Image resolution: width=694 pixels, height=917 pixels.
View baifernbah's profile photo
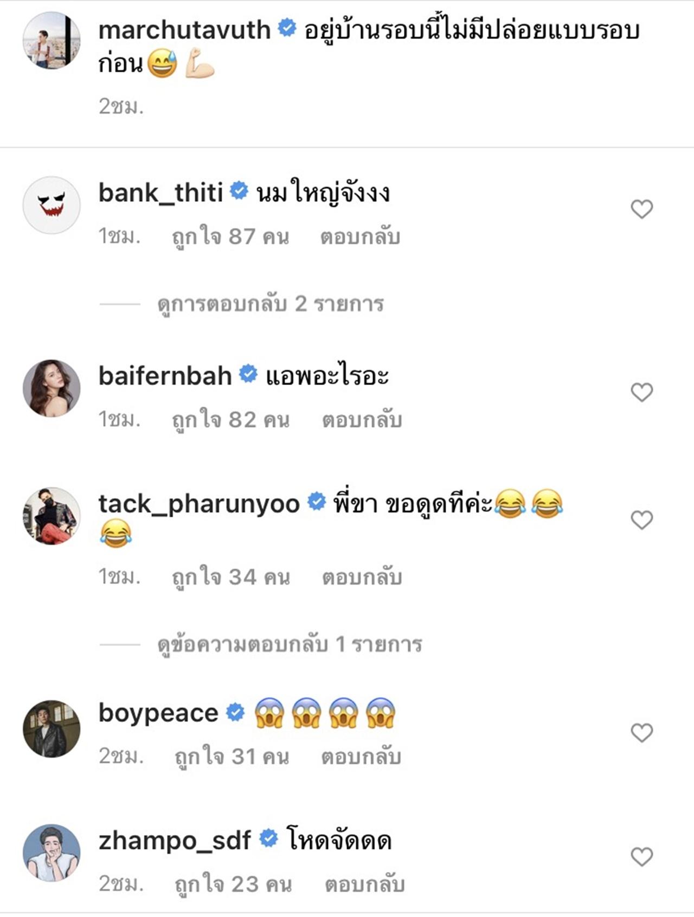(52, 388)
